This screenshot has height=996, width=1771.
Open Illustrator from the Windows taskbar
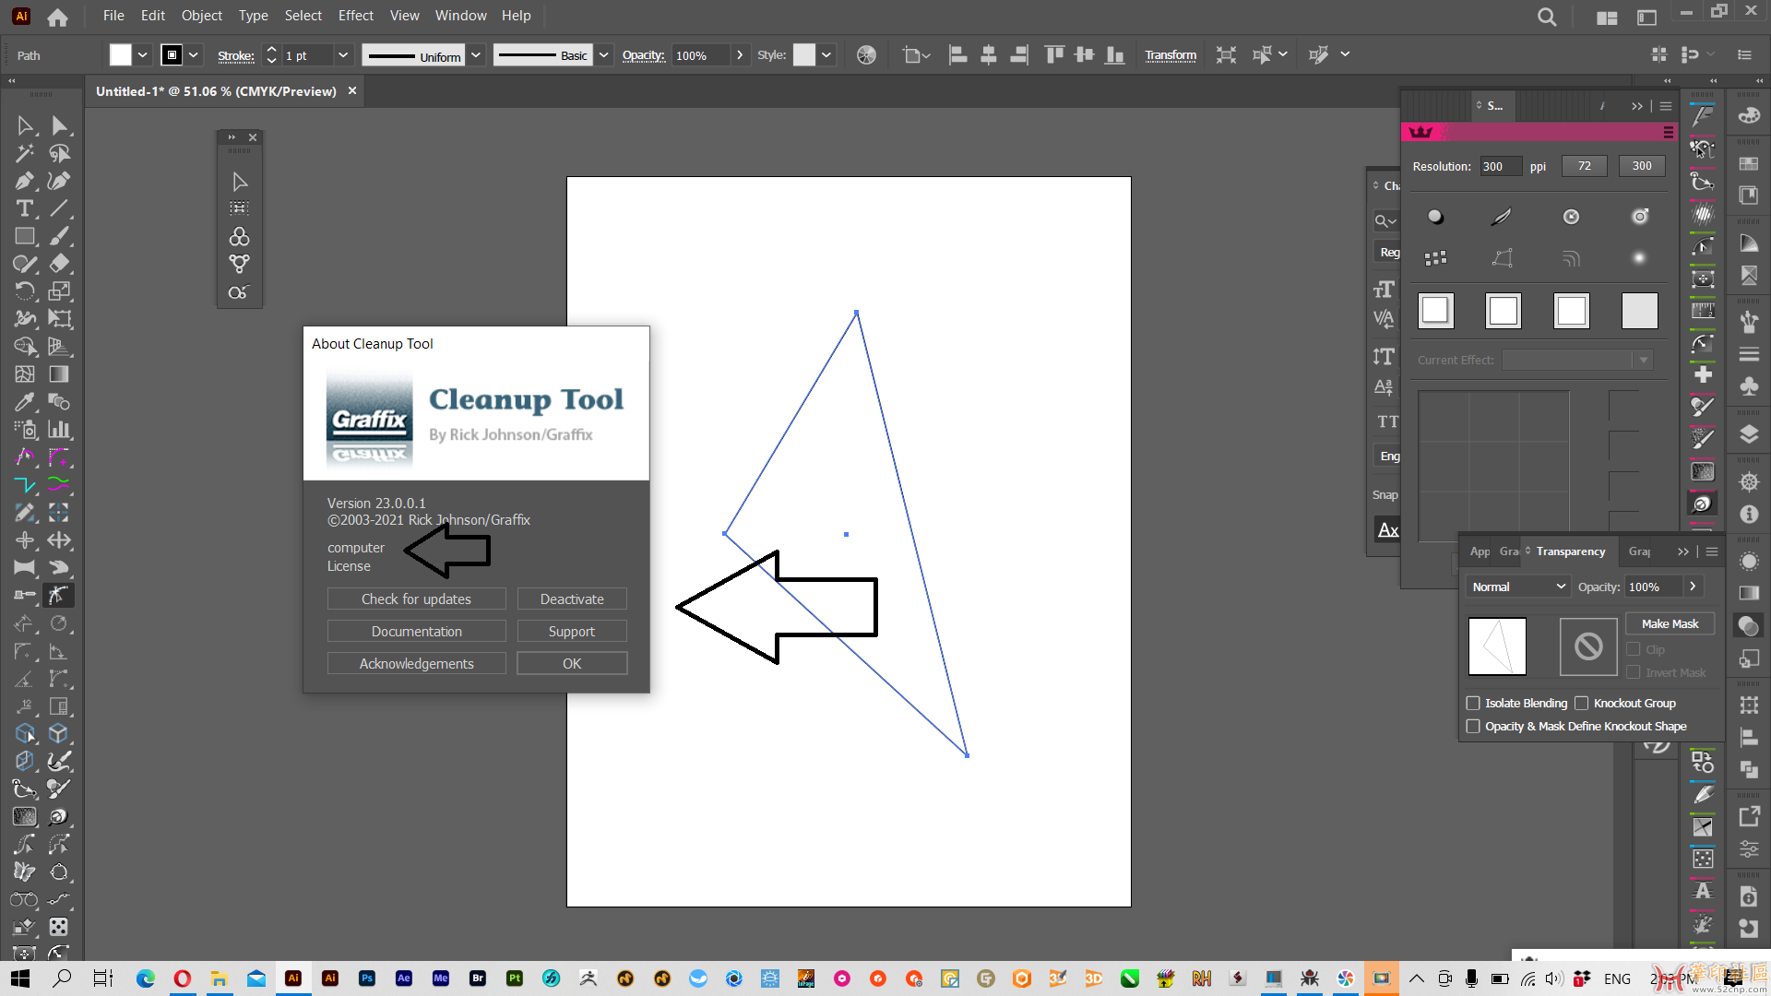pos(293,978)
